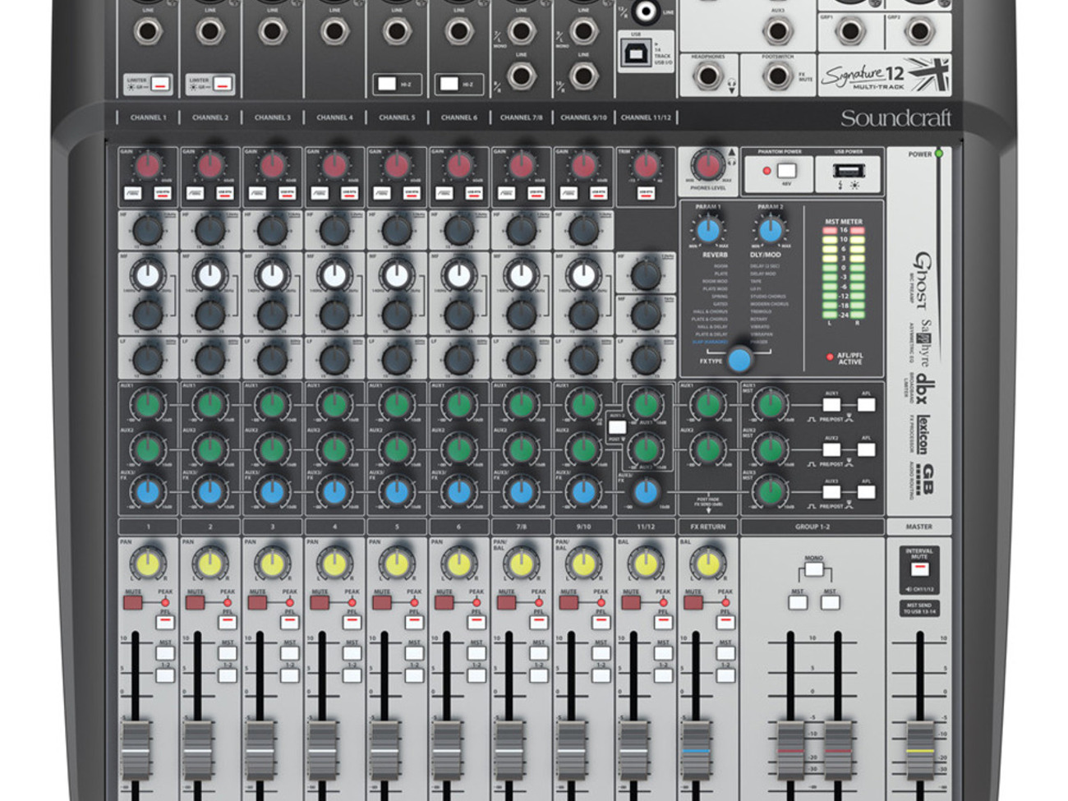Click the green Power LED
Viewport: 1068px width, 801px height.
point(939,154)
